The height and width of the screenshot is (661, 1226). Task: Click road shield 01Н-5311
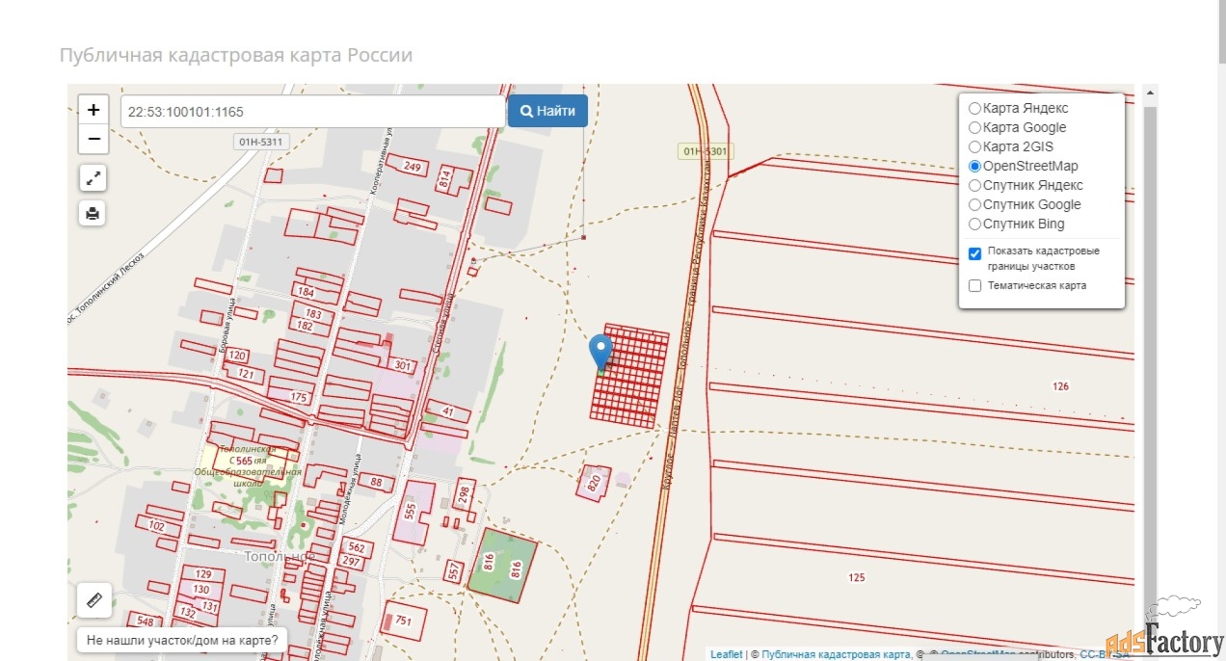260,142
